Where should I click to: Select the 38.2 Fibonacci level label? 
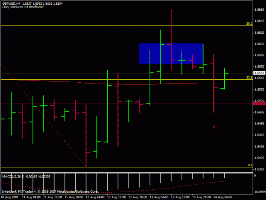point(249,23)
